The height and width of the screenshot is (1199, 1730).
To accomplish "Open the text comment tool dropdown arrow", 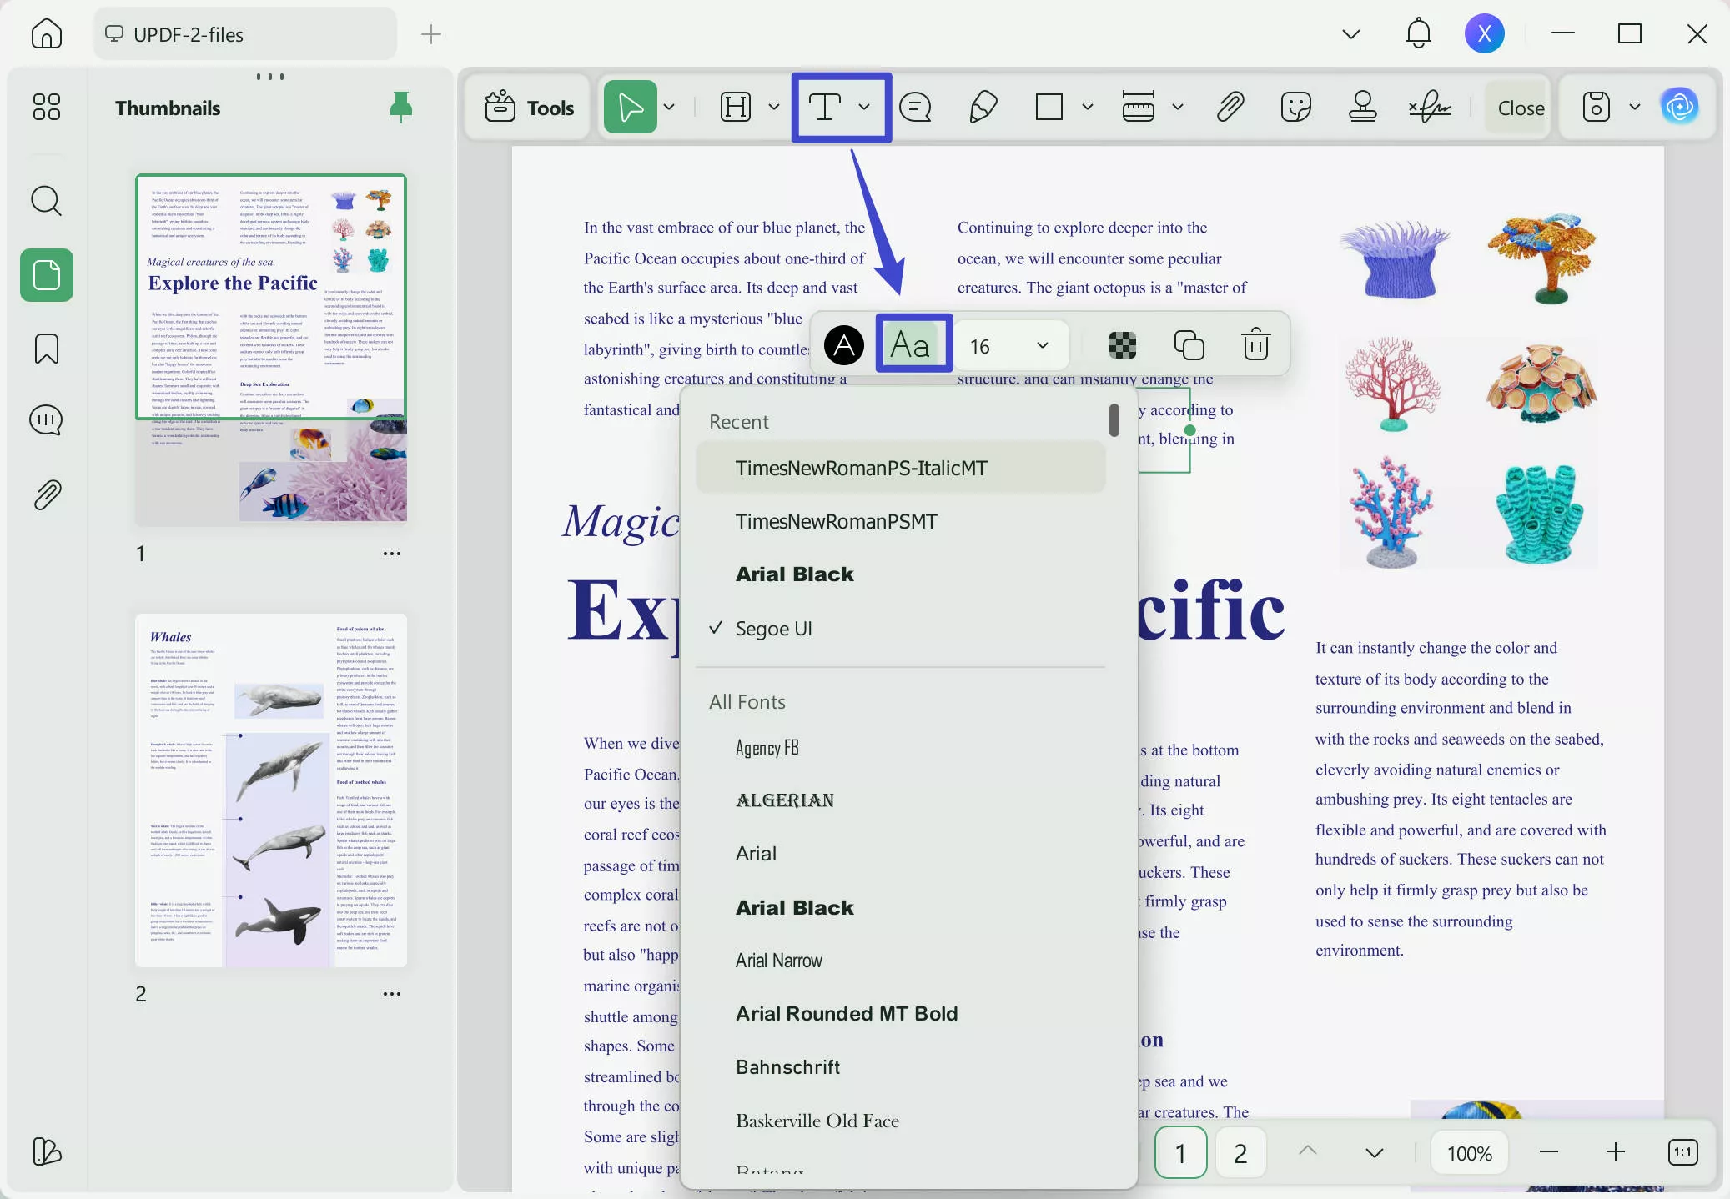I will 864,107.
